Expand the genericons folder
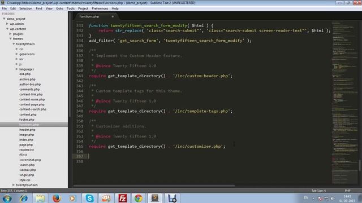The width and height of the screenshot is (362, 203). pyautogui.click(x=16, y=54)
